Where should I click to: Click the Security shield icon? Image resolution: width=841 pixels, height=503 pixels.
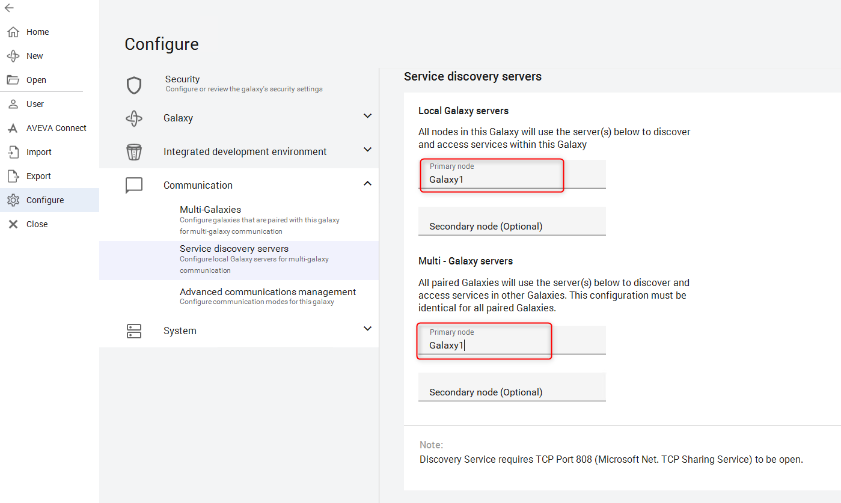(134, 85)
